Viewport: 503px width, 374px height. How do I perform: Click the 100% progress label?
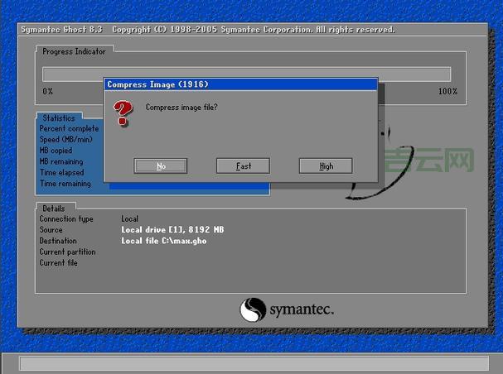[x=447, y=91]
